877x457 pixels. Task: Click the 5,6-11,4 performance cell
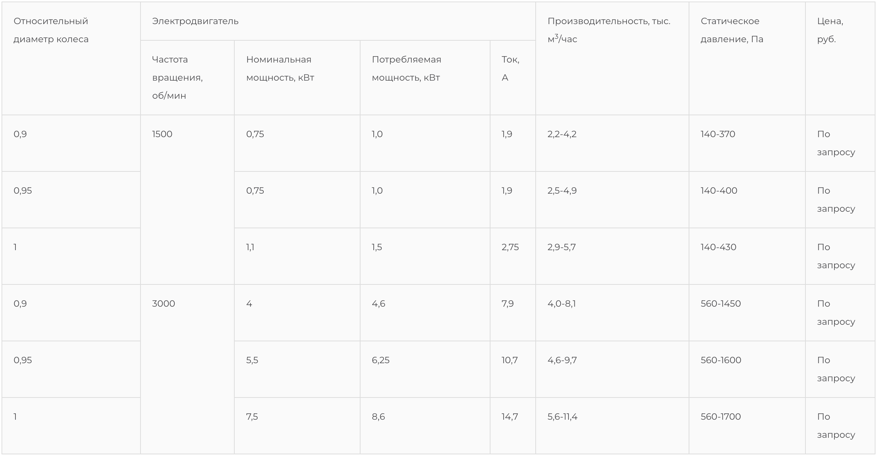tap(562, 417)
